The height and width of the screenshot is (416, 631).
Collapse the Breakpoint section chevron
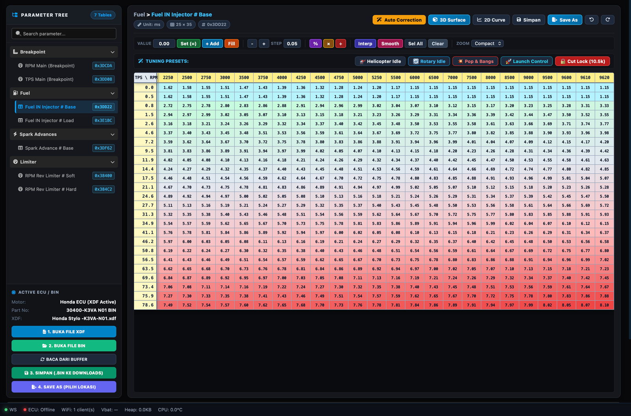click(x=112, y=52)
